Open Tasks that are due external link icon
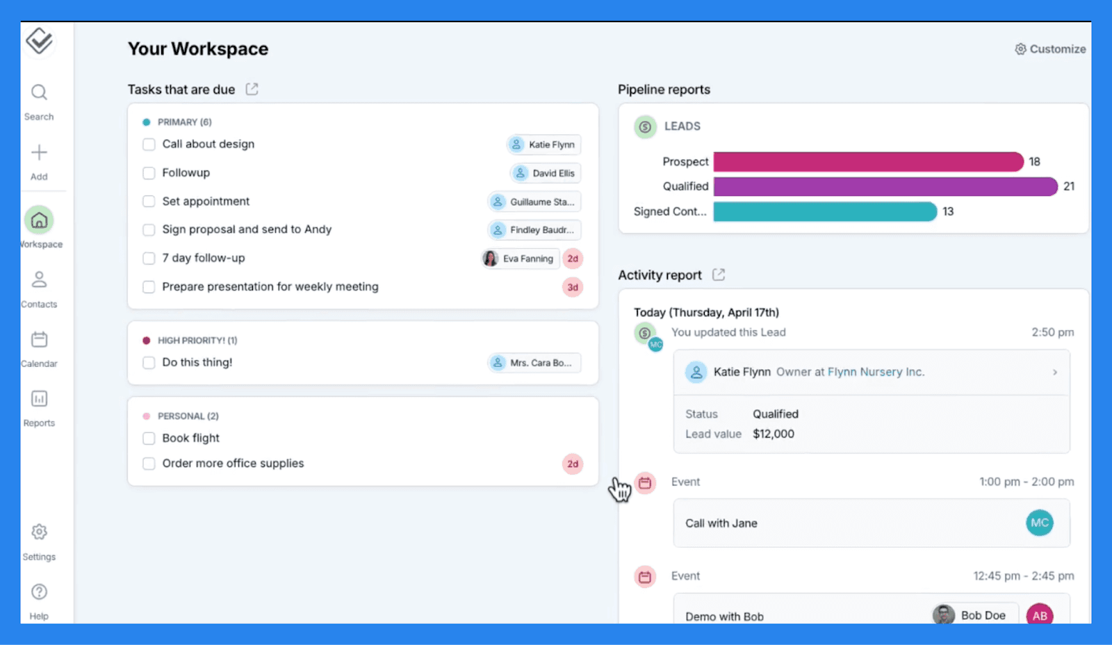 (x=252, y=89)
